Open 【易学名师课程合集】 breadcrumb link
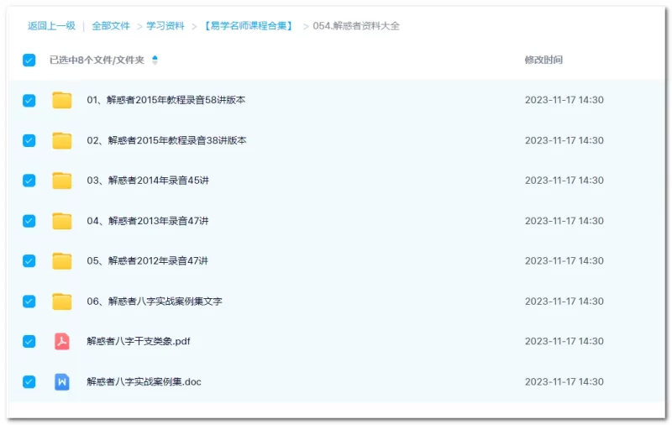The height and width of the screenshot is (425, 672). [x=248, y=26]
